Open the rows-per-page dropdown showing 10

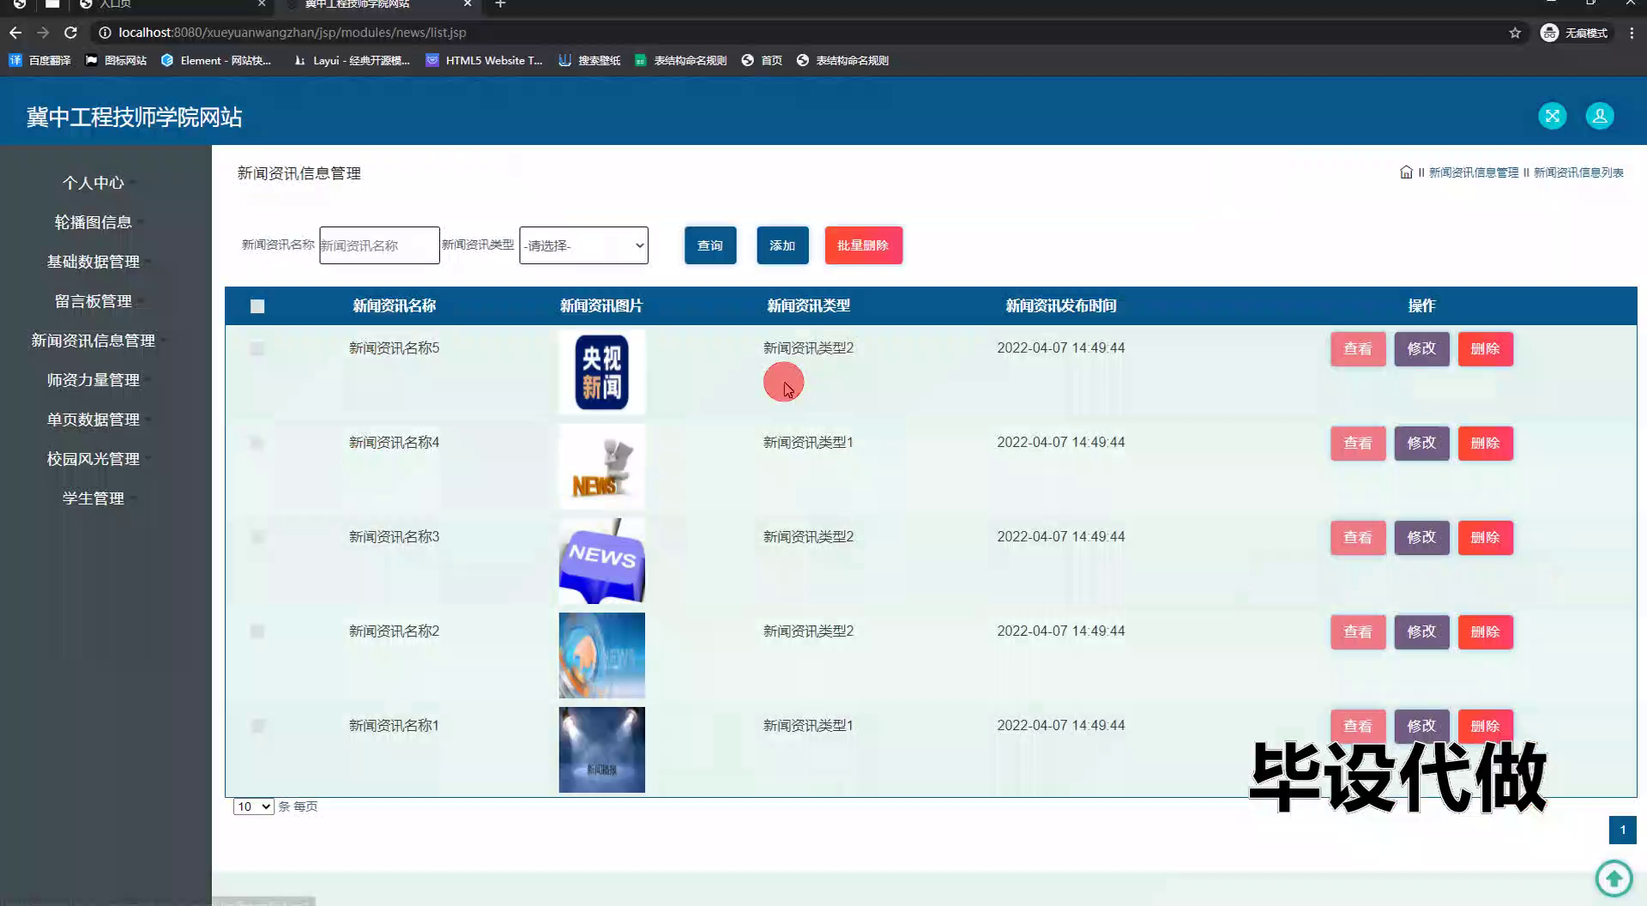coord(253,806)
